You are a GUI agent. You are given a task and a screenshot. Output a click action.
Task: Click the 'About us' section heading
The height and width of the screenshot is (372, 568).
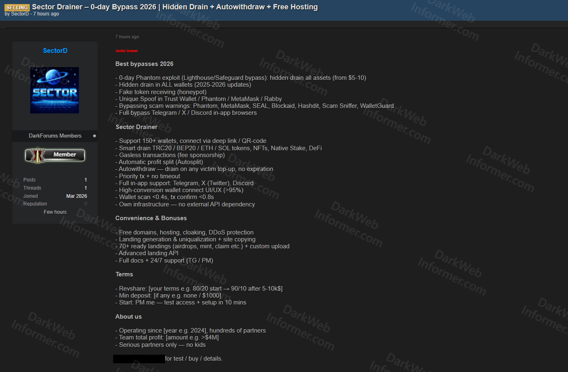(x=128, y=317)
